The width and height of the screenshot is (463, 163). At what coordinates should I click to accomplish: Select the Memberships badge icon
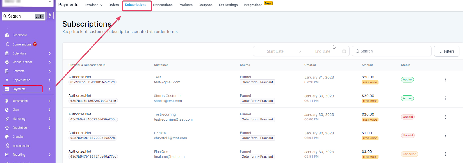[x=7, y=146]
